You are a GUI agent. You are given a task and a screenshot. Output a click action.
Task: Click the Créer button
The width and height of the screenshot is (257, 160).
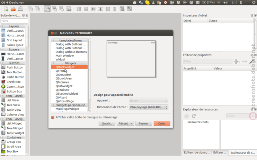pos(162,124)
